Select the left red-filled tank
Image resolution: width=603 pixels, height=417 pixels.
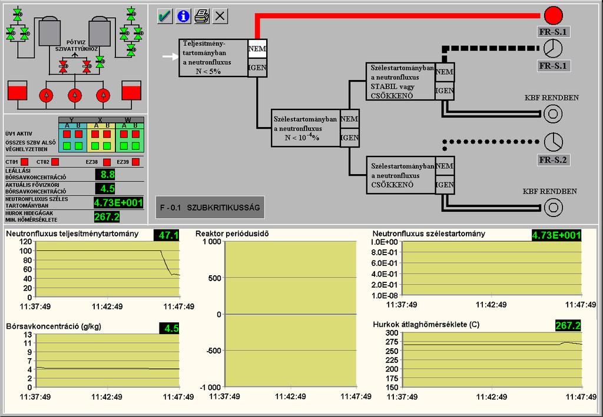17,91
